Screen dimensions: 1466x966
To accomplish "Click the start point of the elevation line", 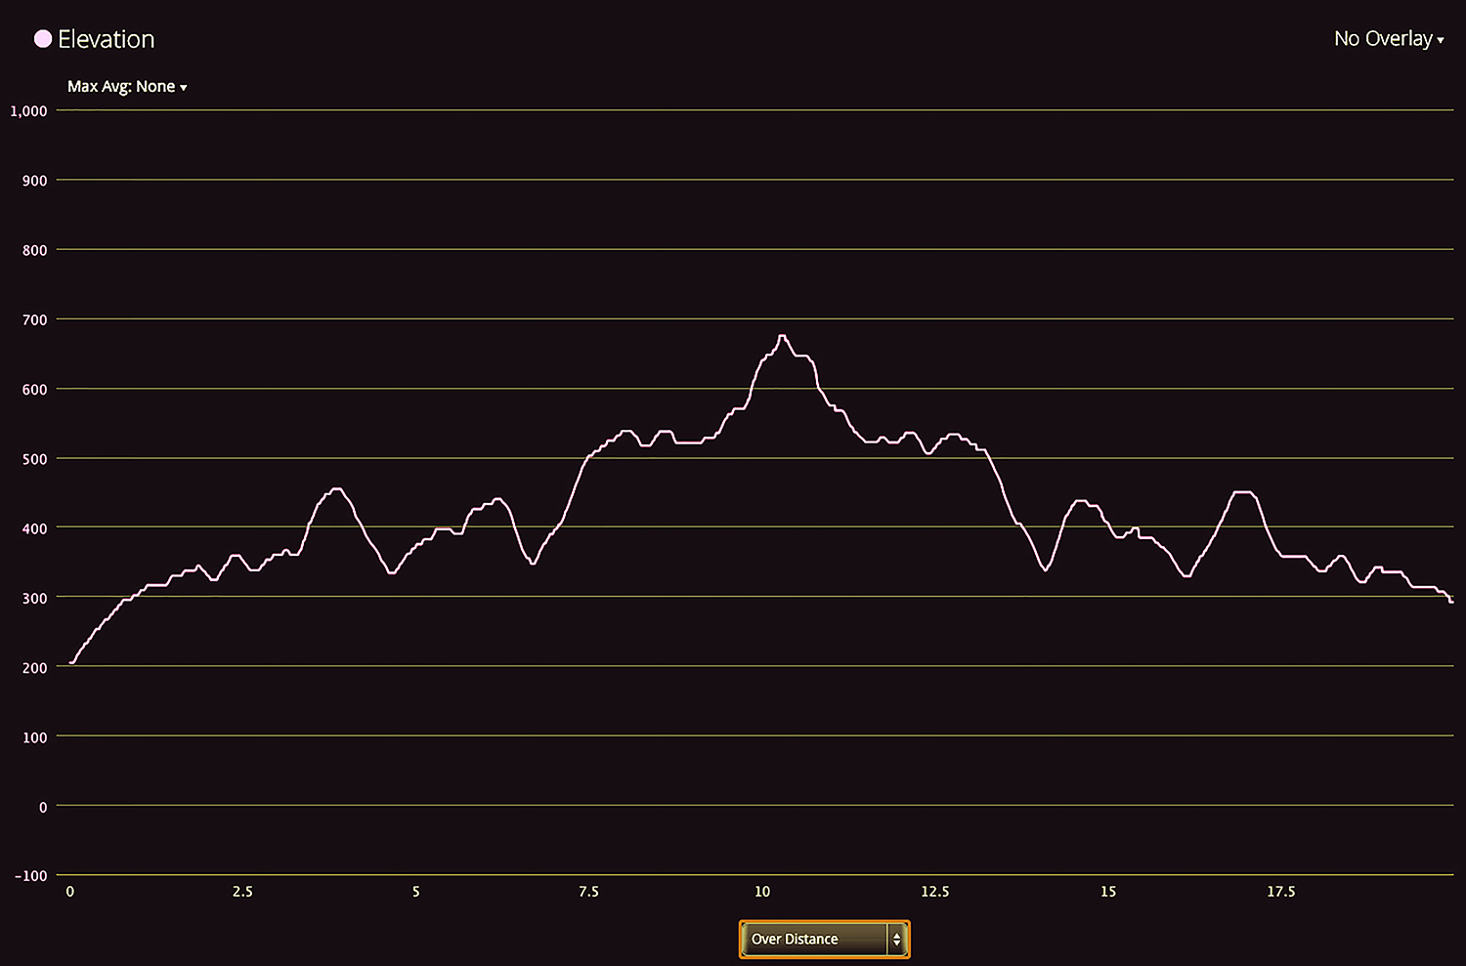I will tap(70, 663).
